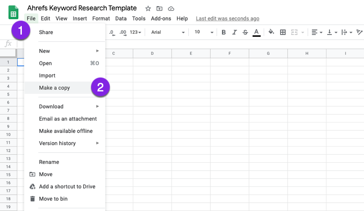Image resolution: width=364 pixels, height=211 pixels.
Task: Choose Make available offline
Action: click(65, 131)
